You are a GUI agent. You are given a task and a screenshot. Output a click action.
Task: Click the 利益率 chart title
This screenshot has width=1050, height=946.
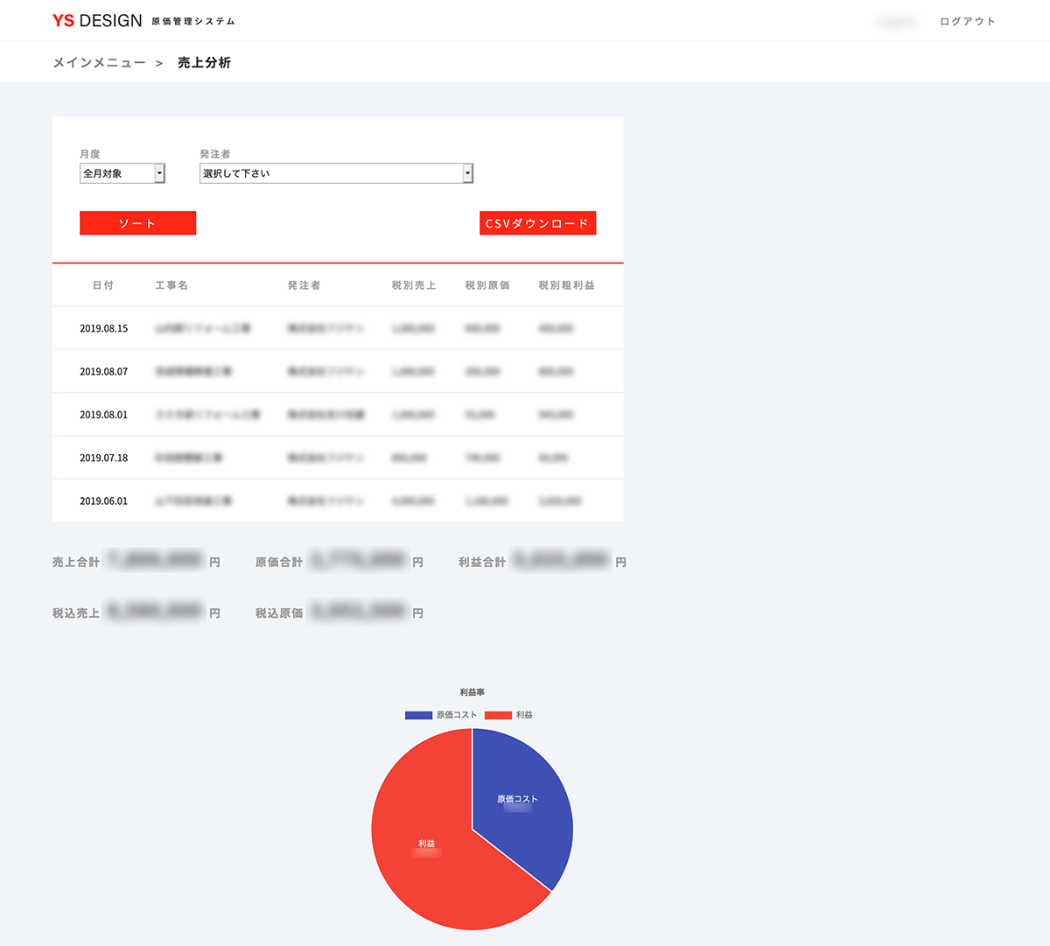pyautogui.click(x=472, y=692)
